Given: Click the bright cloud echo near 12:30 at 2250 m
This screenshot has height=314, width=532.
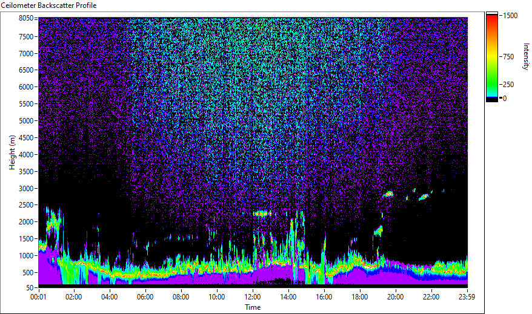Looking at the screenshot, I should click(262, 214).
